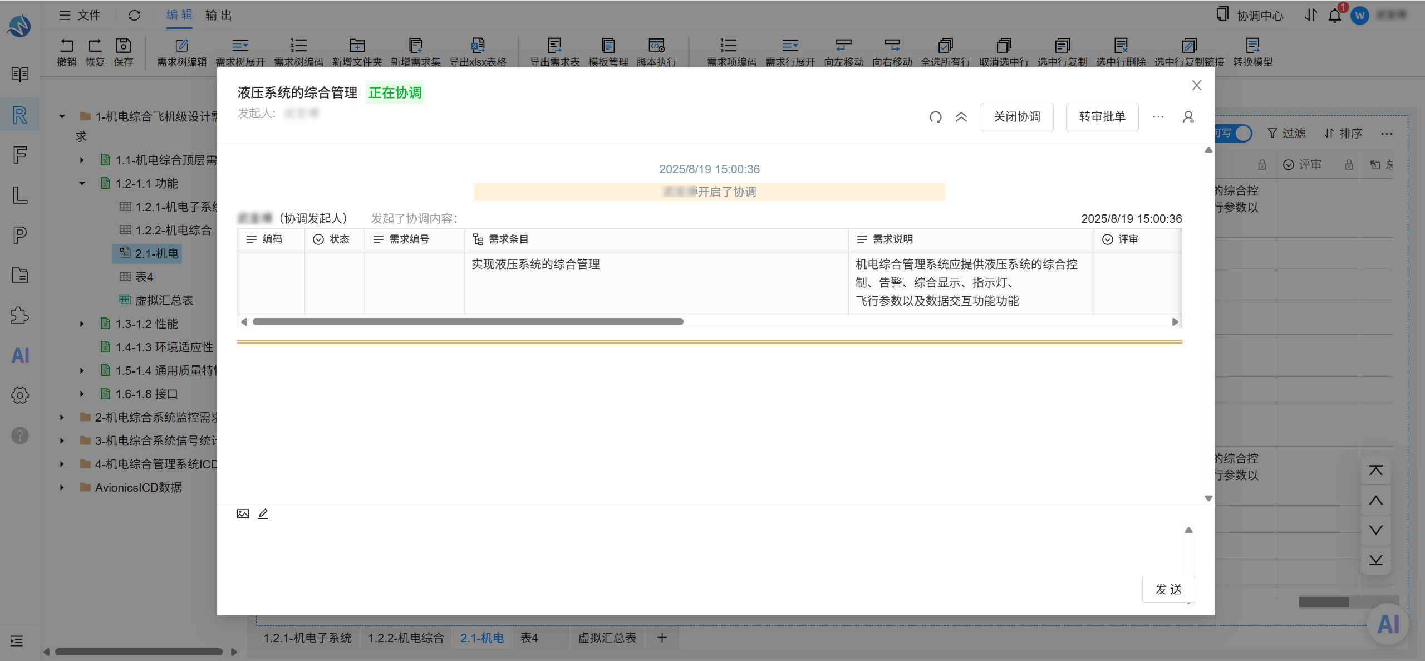Switch to 编辑 tab
This screenshot has width=1425, height=661.
point(179,15)
